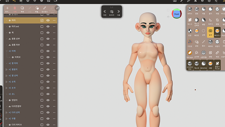
Task: Select the 데칼 (Decal) custom tool
Action: [210, 65]
